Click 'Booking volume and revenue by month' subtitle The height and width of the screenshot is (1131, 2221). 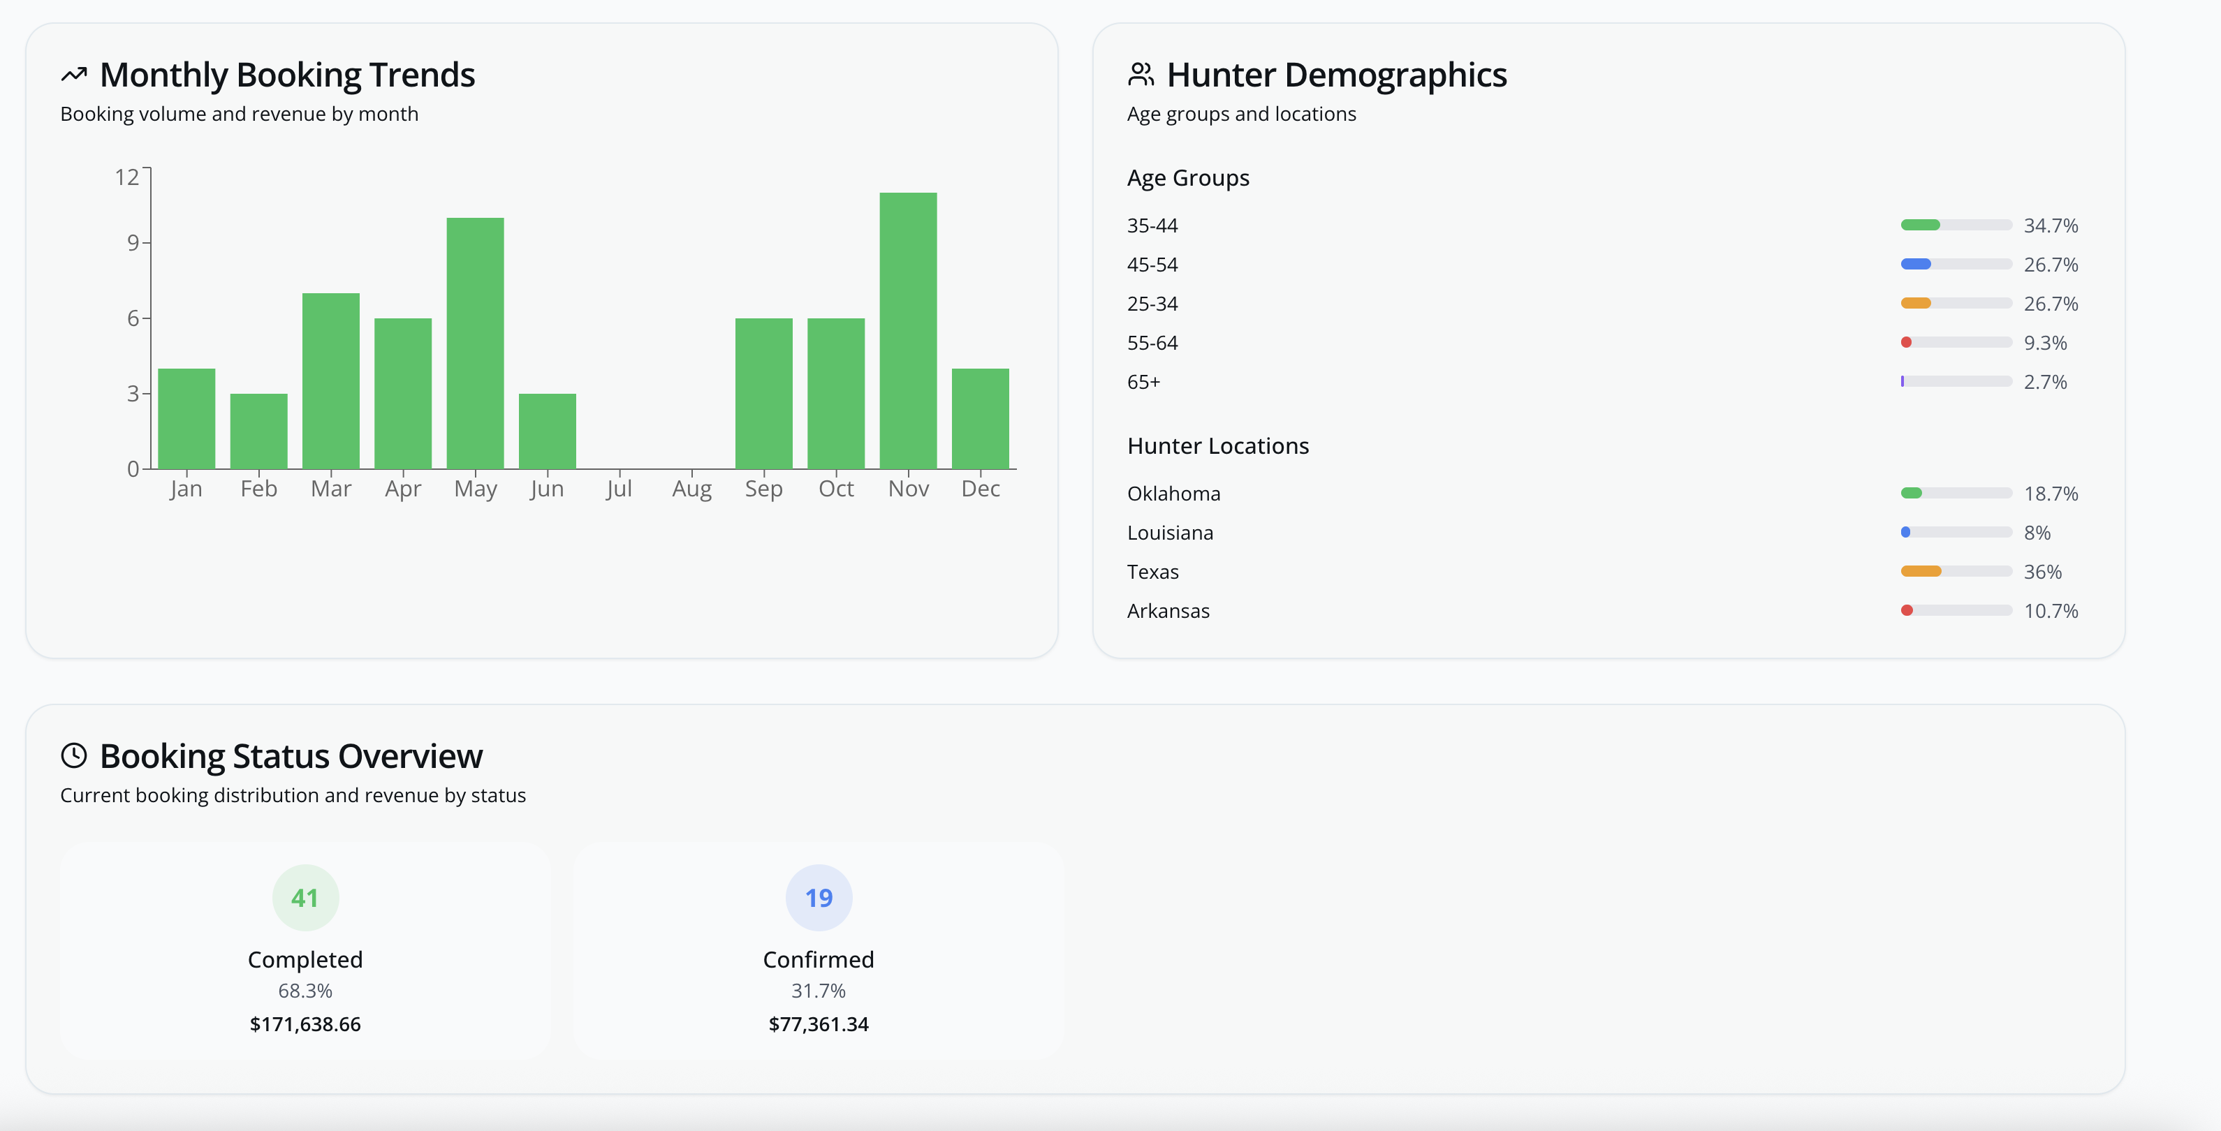239,114
